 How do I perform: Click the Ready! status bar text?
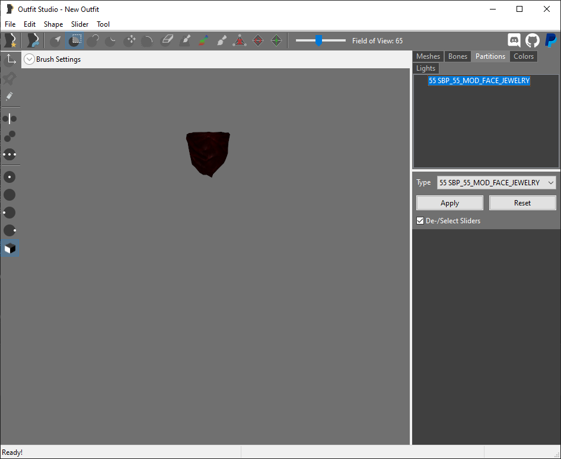[x=12, y=452]
